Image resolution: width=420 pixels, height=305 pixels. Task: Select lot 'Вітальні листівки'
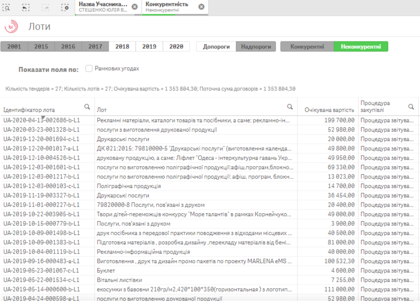(x=119, y=280)
